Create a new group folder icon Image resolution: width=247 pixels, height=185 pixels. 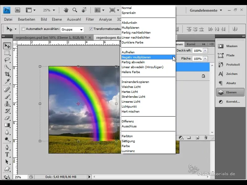[189, 138]
